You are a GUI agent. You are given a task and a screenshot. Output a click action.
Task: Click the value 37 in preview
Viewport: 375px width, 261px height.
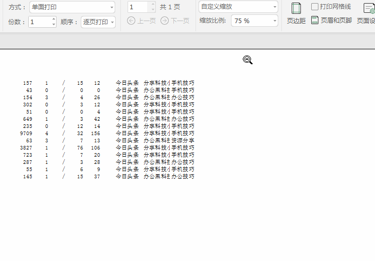click(x=97, y=176)
